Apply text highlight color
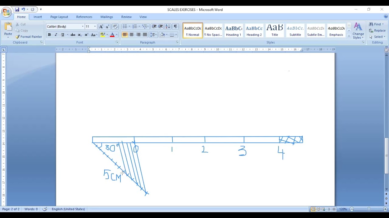Screen dimensions: 389x218 pos(103,35)
